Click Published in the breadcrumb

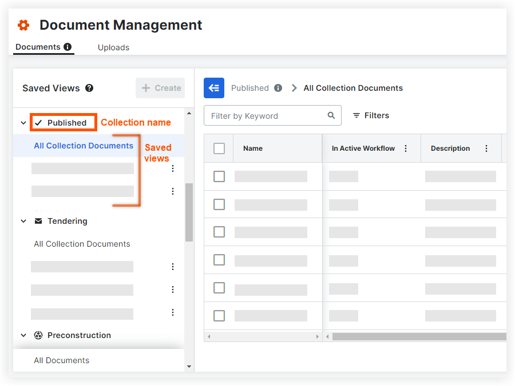(x=250, y=88)
